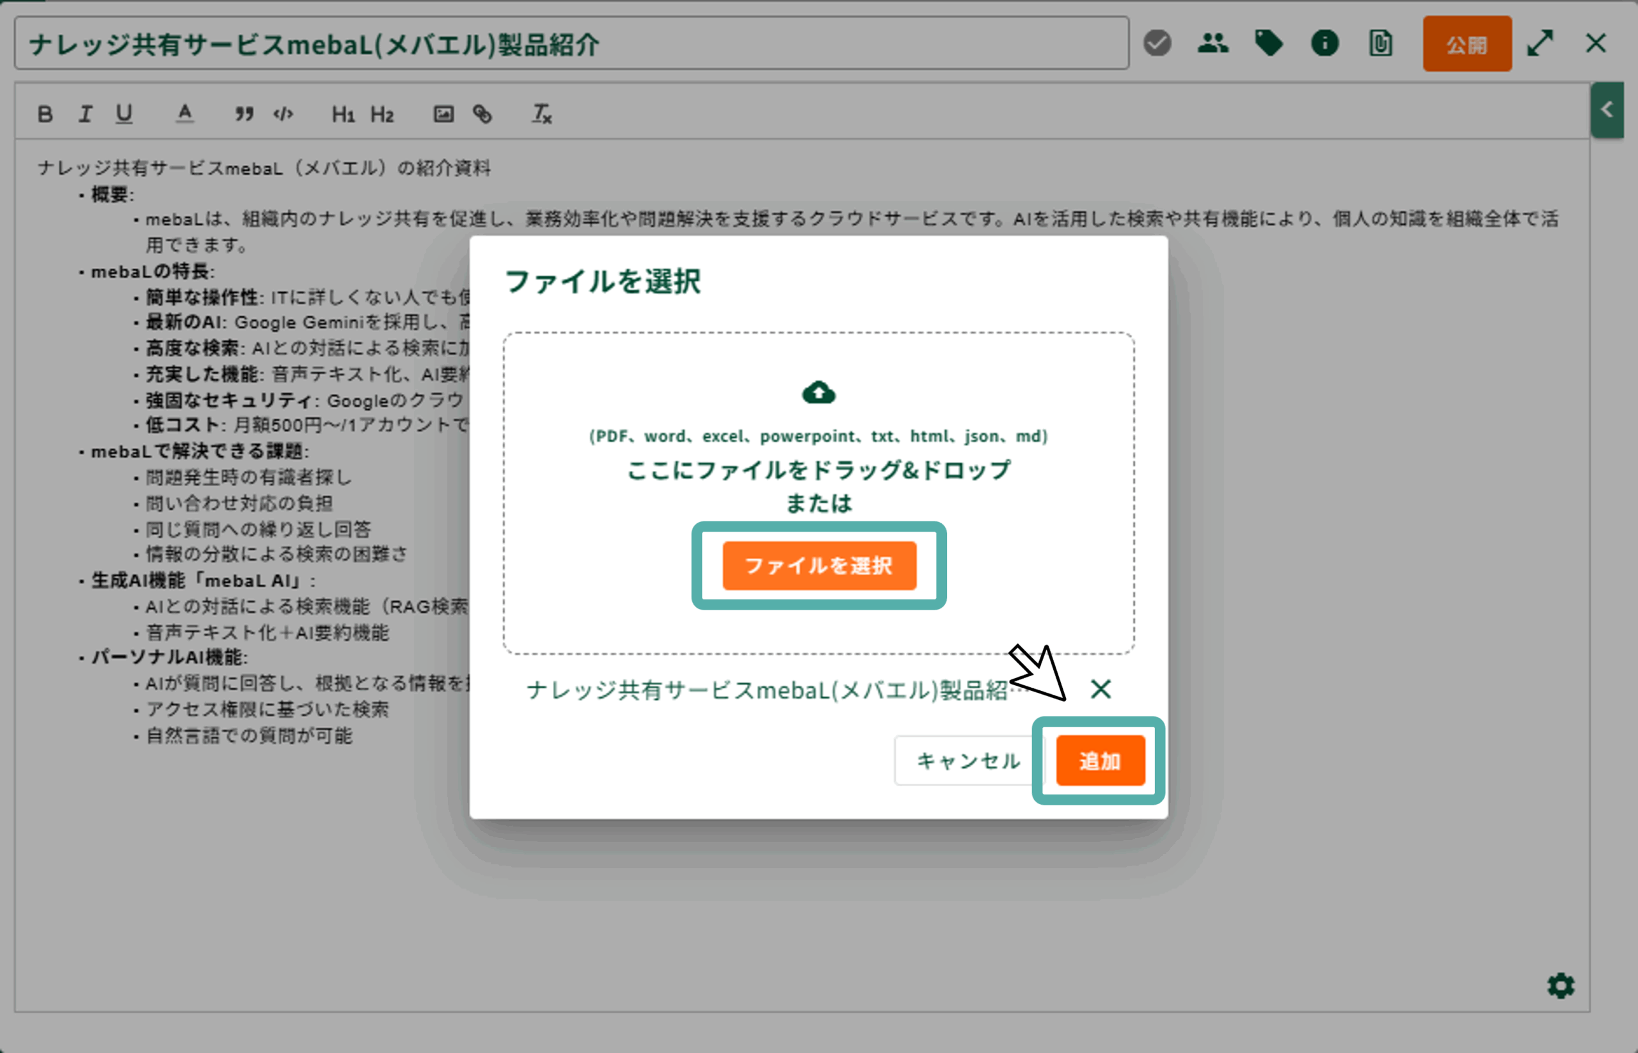Click the 情報の分散による検索の困難さ bullet
This screenshot has width=1638, height=1053.
coord(276,553)
